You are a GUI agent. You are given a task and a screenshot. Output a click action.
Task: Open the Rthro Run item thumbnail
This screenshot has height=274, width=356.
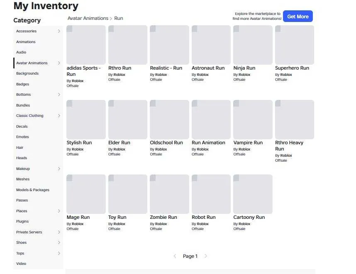(128, 45)
